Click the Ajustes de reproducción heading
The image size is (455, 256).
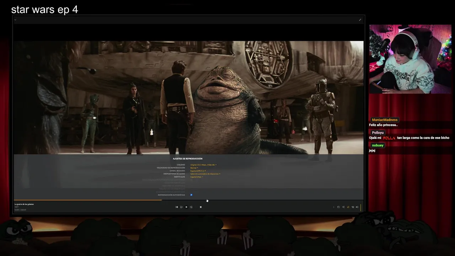(x=188, y=159)
